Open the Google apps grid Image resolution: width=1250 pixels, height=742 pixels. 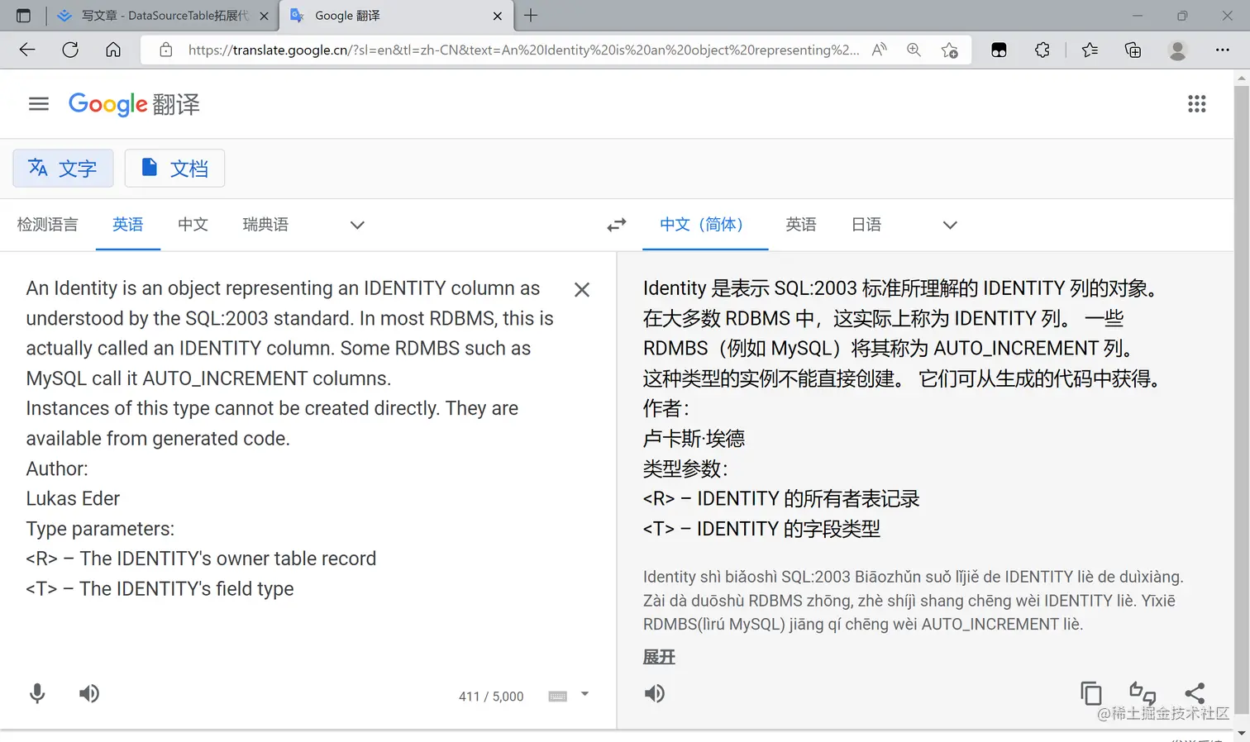pos(1196,104)
